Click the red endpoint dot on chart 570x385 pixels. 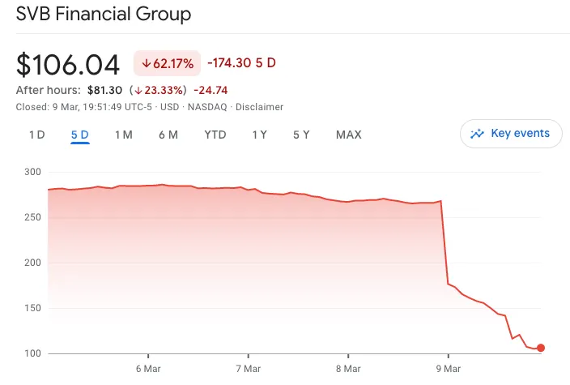540,348
